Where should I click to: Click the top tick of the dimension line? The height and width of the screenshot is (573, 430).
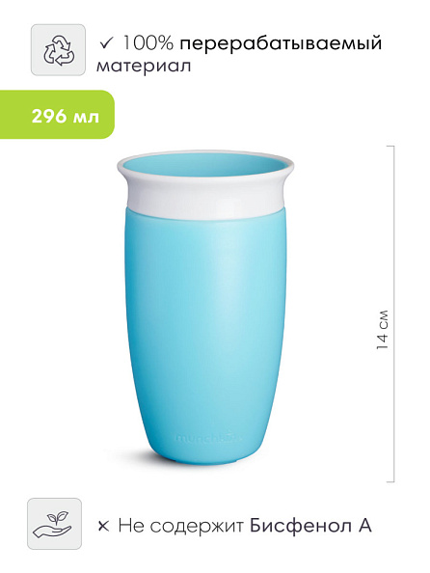pos(390,147)
